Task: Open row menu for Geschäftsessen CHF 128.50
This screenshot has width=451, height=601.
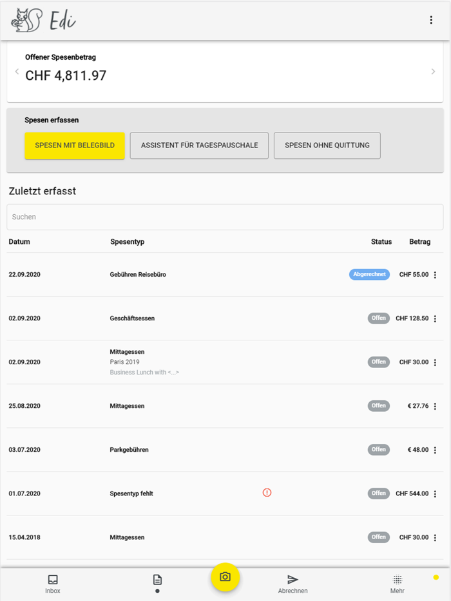Action: pyautogui.click(x=435, y=319)
